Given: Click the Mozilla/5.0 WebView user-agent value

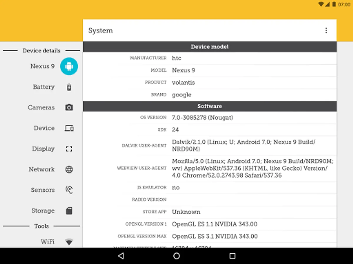Looking at the screenshot, I should pyautogui.click(x=253, y=168).
